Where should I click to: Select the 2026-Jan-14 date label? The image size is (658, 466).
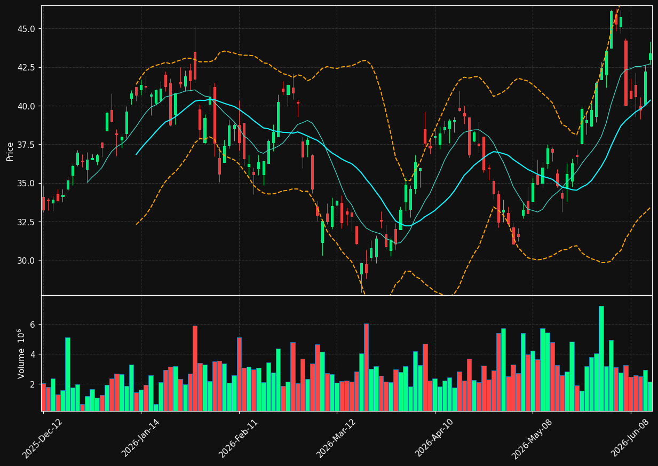click(140, 438)
